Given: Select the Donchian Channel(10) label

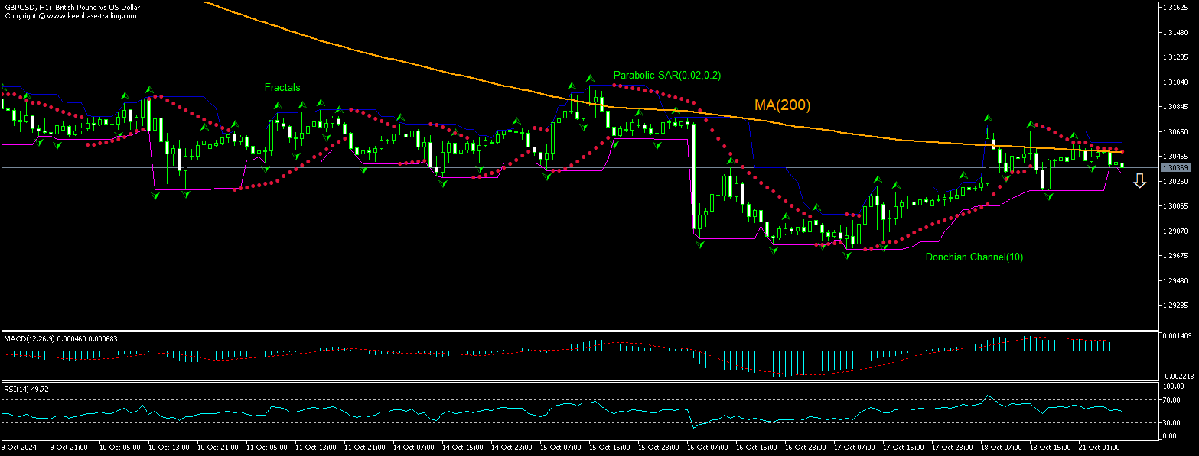Looking at the screenshot, I should click(973, 257).
